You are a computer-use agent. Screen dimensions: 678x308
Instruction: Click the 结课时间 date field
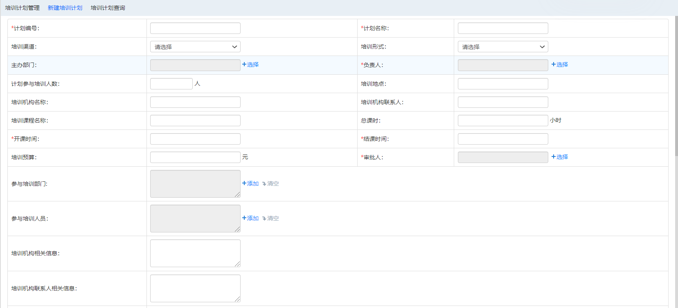[502, 139]
